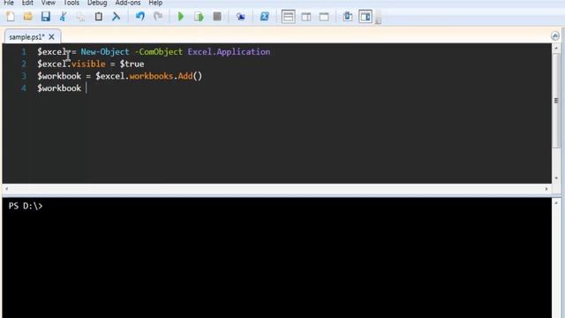
Task: Open the Help menu
Action: click(x=155, y=3)
